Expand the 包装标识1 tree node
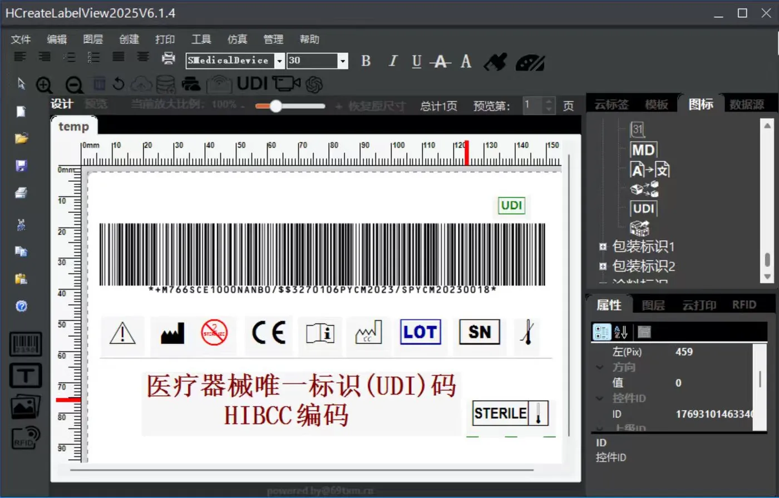This screenshot has width=779, height=498. tap(603, 247)
